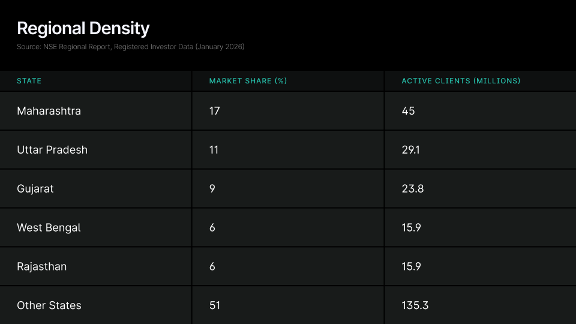Click the Other States market share 51
Viewport: 576px width, 324px height.
point(215,305)
